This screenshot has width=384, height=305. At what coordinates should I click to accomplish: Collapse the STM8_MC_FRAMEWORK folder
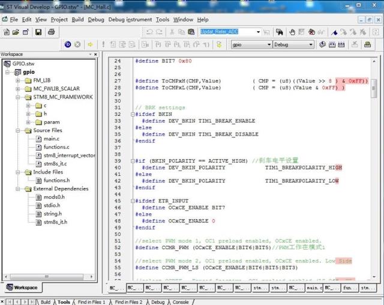click(x=17, y=97)
